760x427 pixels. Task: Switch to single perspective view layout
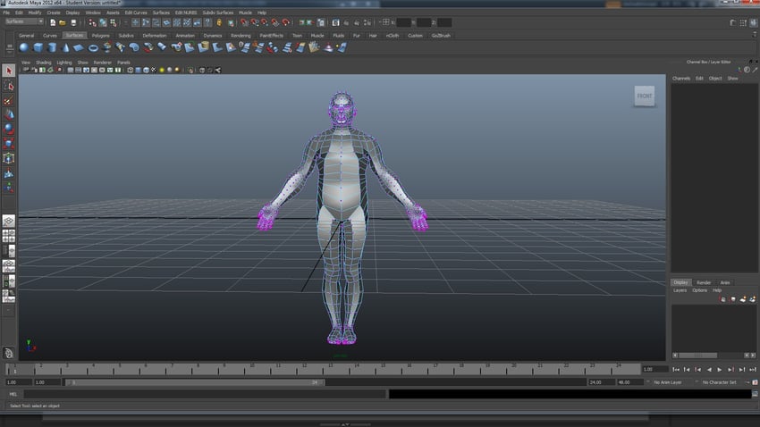coord(8,222)
